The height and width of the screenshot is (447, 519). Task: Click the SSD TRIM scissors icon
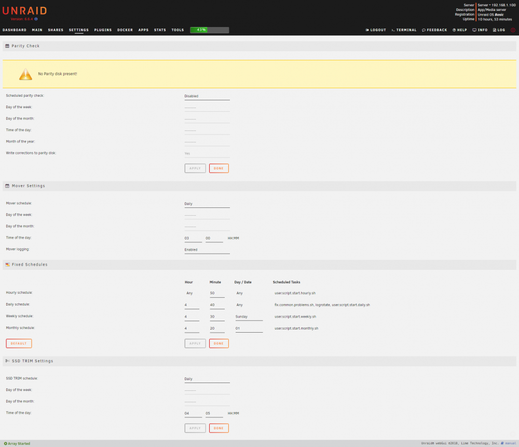(7, 361)
